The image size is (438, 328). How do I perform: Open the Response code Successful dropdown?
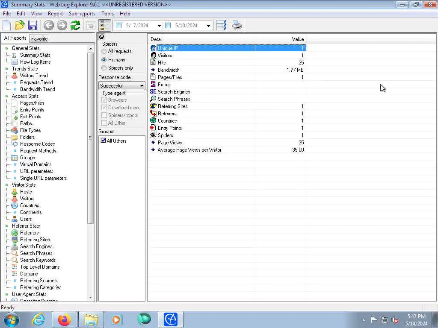[122, 85]
